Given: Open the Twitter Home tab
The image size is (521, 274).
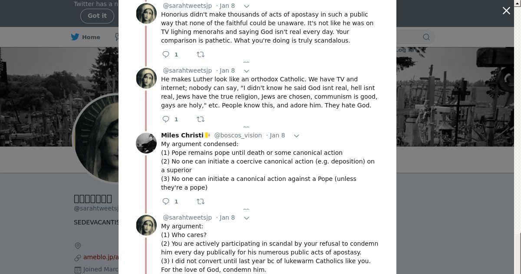Looking at the screenshot, I should (x=86, y=37).
